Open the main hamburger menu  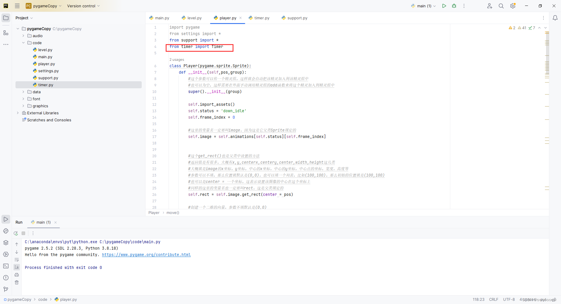tap(17, 6)
